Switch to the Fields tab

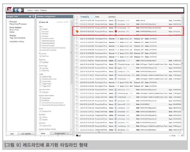[43, 133]
